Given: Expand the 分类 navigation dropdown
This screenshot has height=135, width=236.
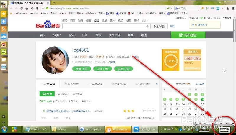Looking at the screenshot, I should [x=57, y=35].
